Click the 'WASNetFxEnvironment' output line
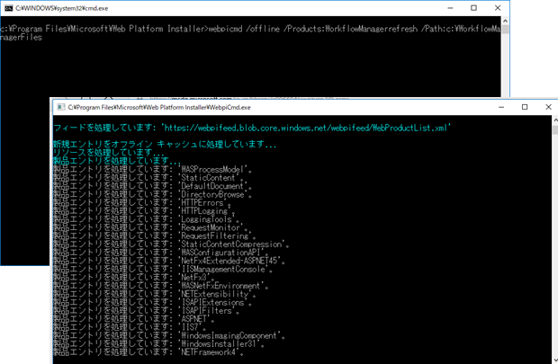The height and width of the screenshot is (364, 558). (x=161, y=286)
